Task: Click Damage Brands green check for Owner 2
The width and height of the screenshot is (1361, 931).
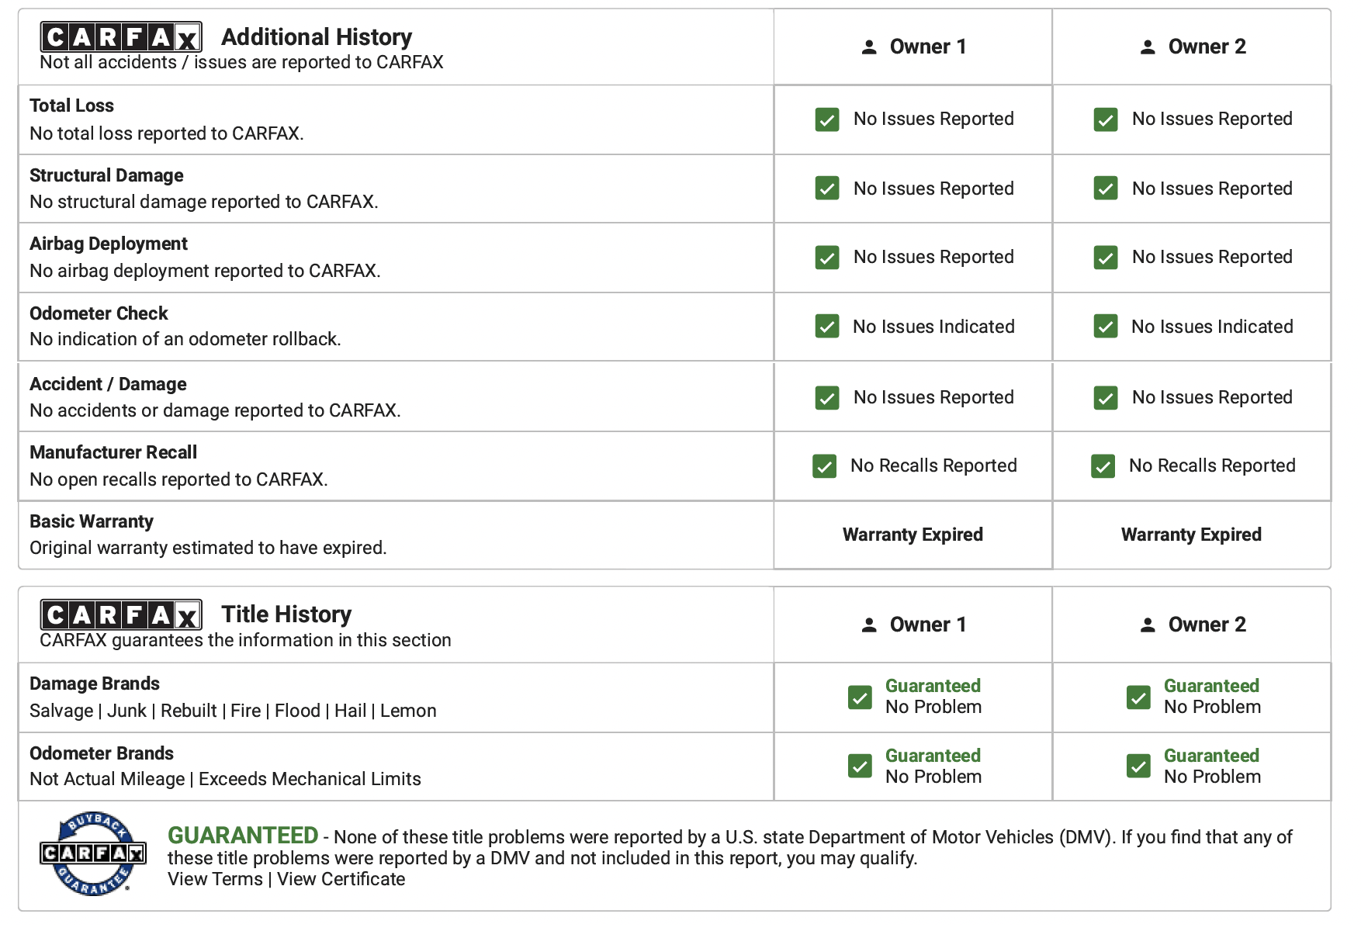Action: [x=1138, y=697]
